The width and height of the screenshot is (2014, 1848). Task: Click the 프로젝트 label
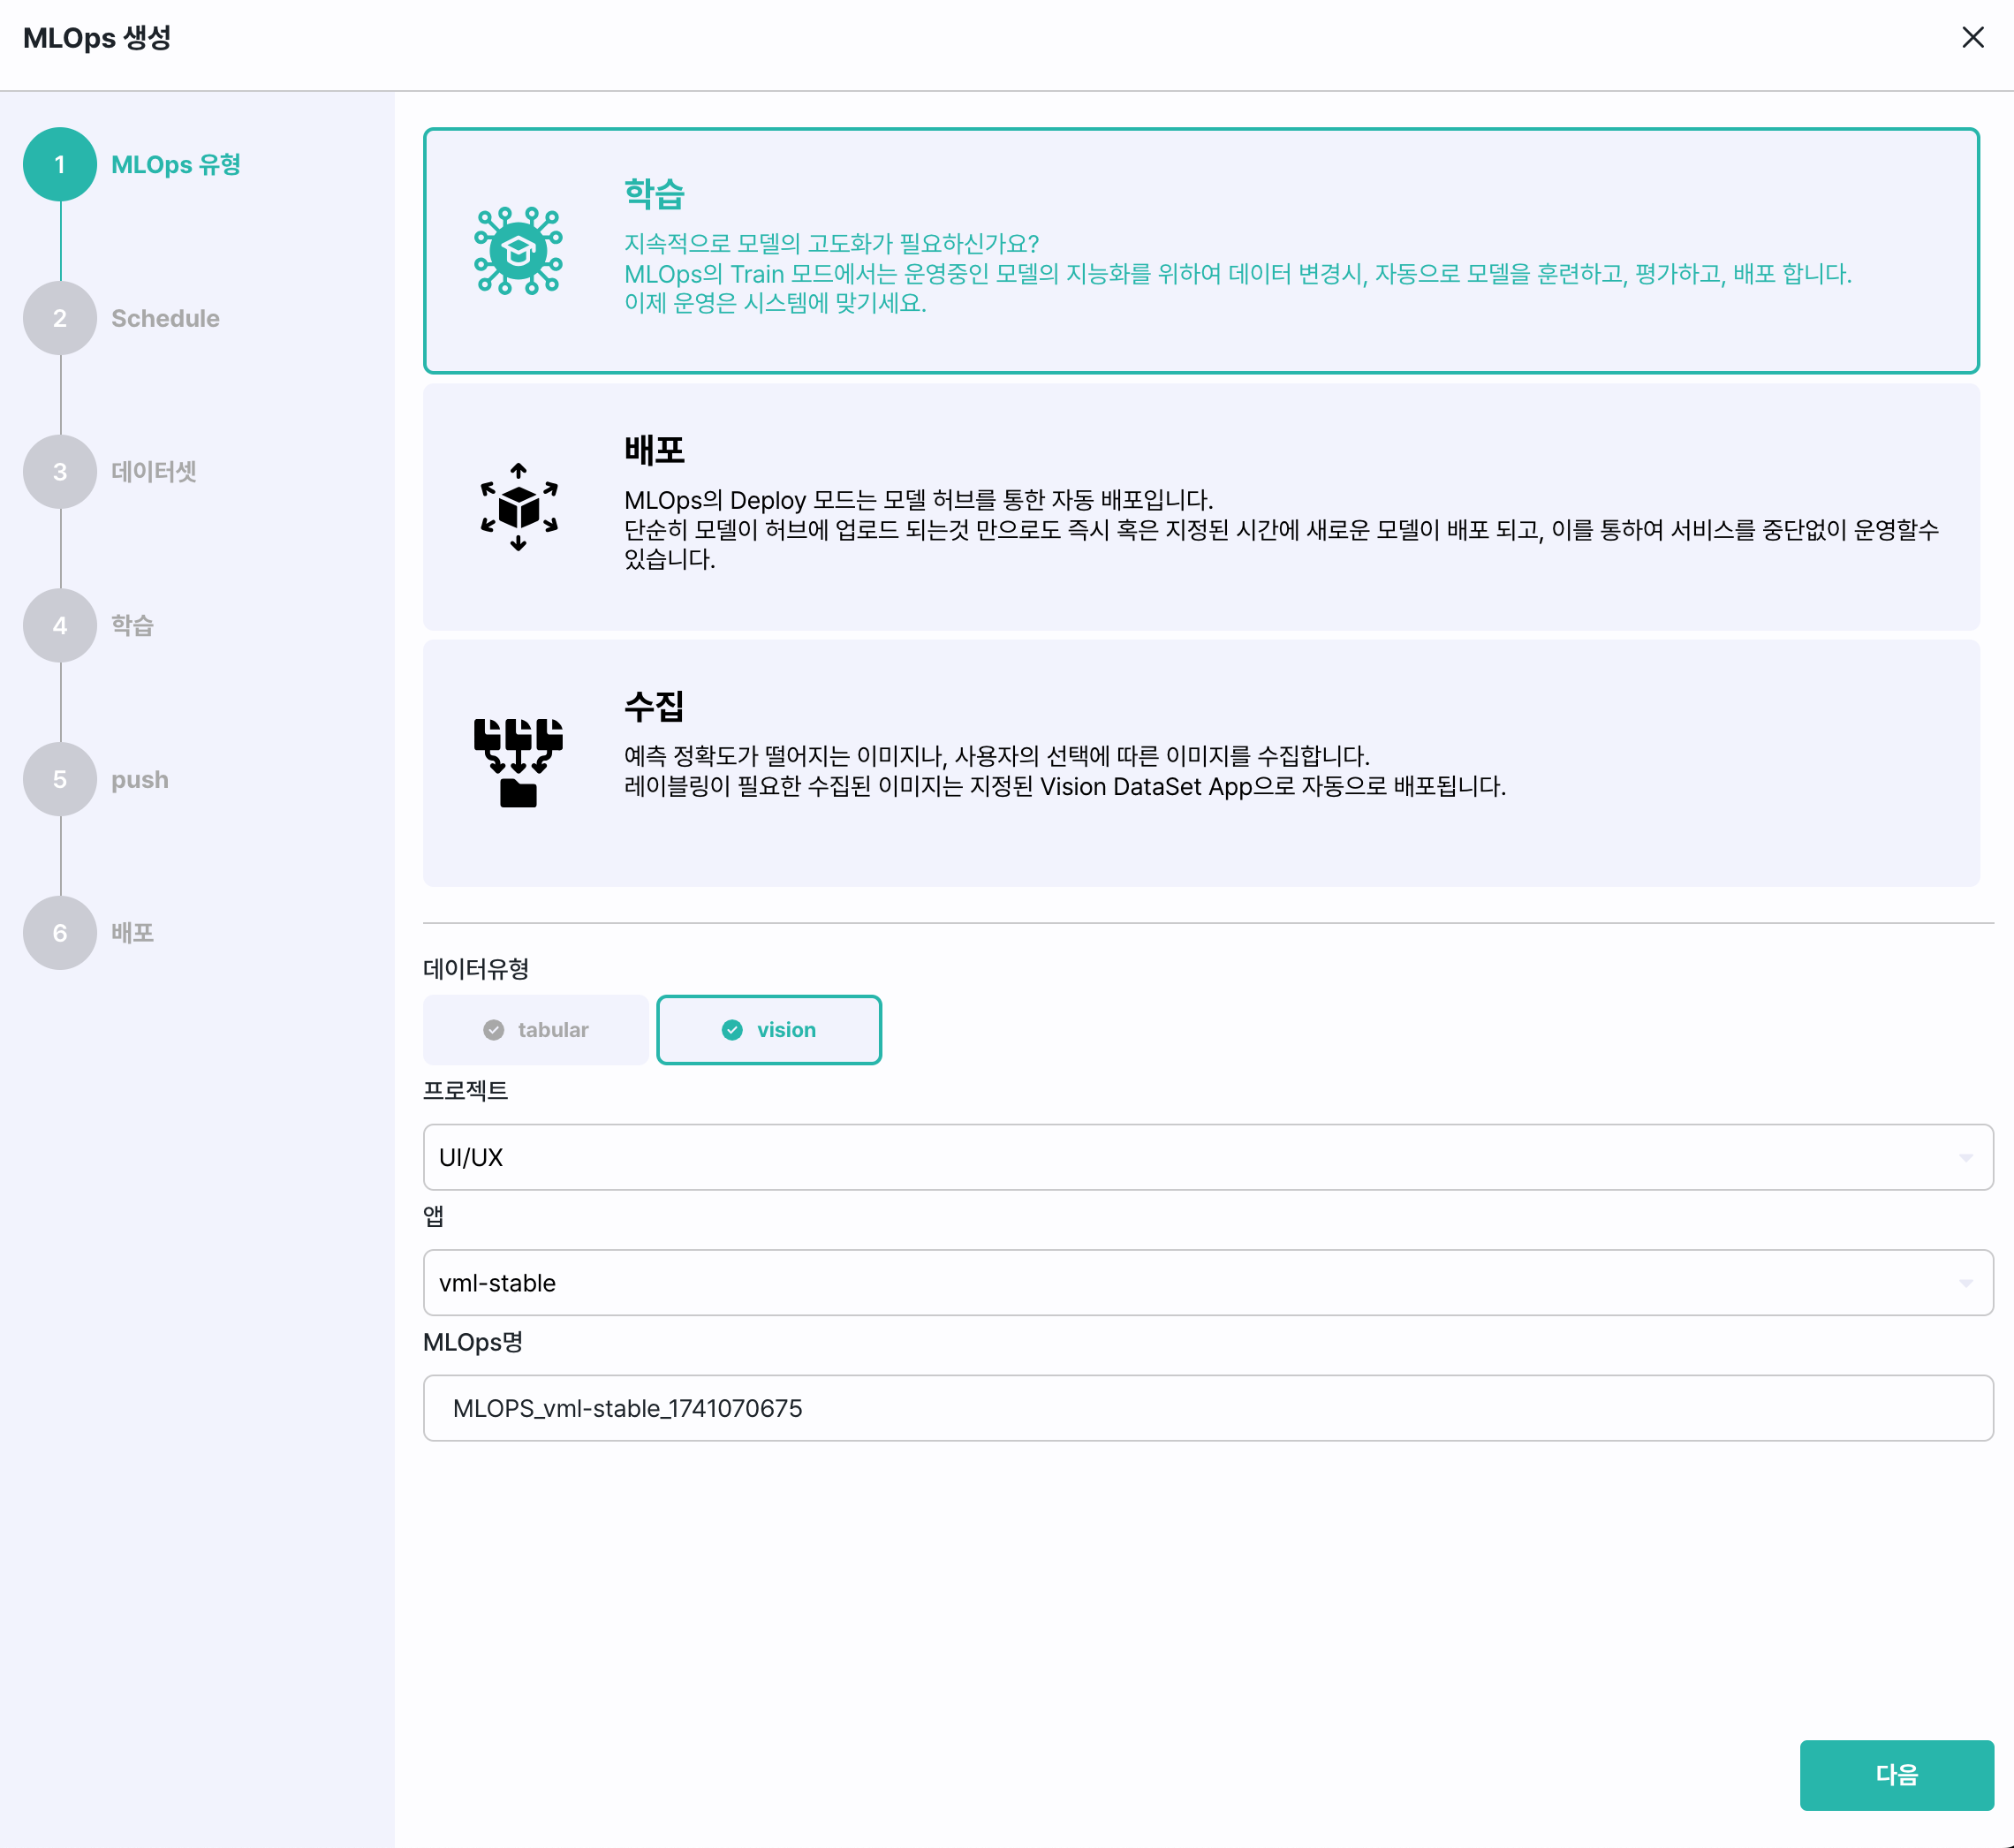[x=465, y=1090]
